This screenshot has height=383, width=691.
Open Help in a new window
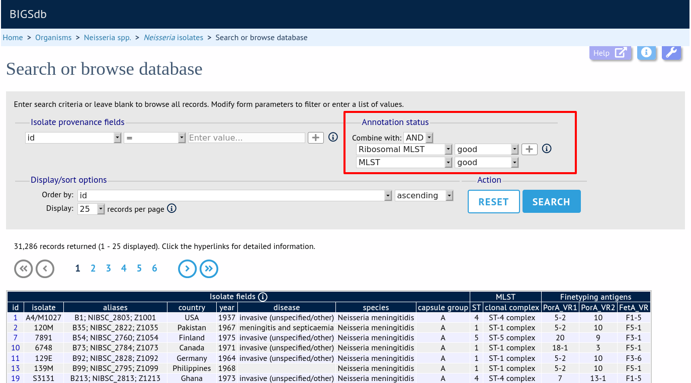click(610, 53)
